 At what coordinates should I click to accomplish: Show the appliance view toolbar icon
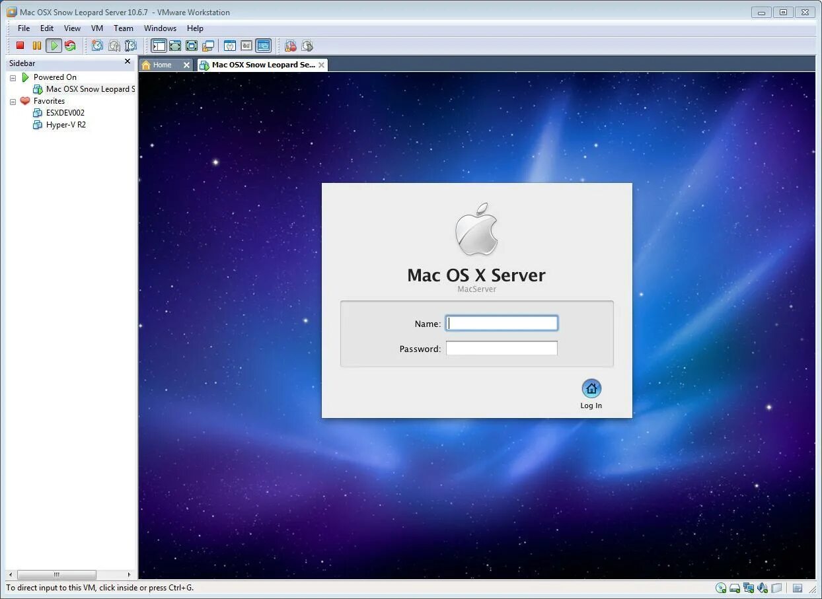(246, 46)
